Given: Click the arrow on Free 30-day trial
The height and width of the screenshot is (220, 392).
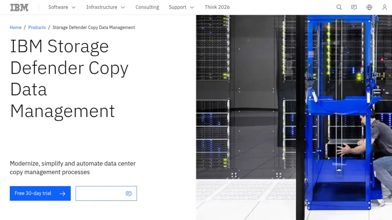Looking at the screenshot, I should pyautogui.click(x=62, y=194).
